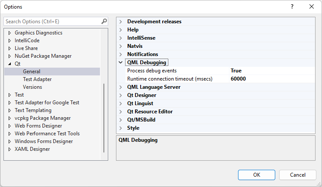322x187 pixels.
Task: Confirm with the OK button
Action: point(257,175)
